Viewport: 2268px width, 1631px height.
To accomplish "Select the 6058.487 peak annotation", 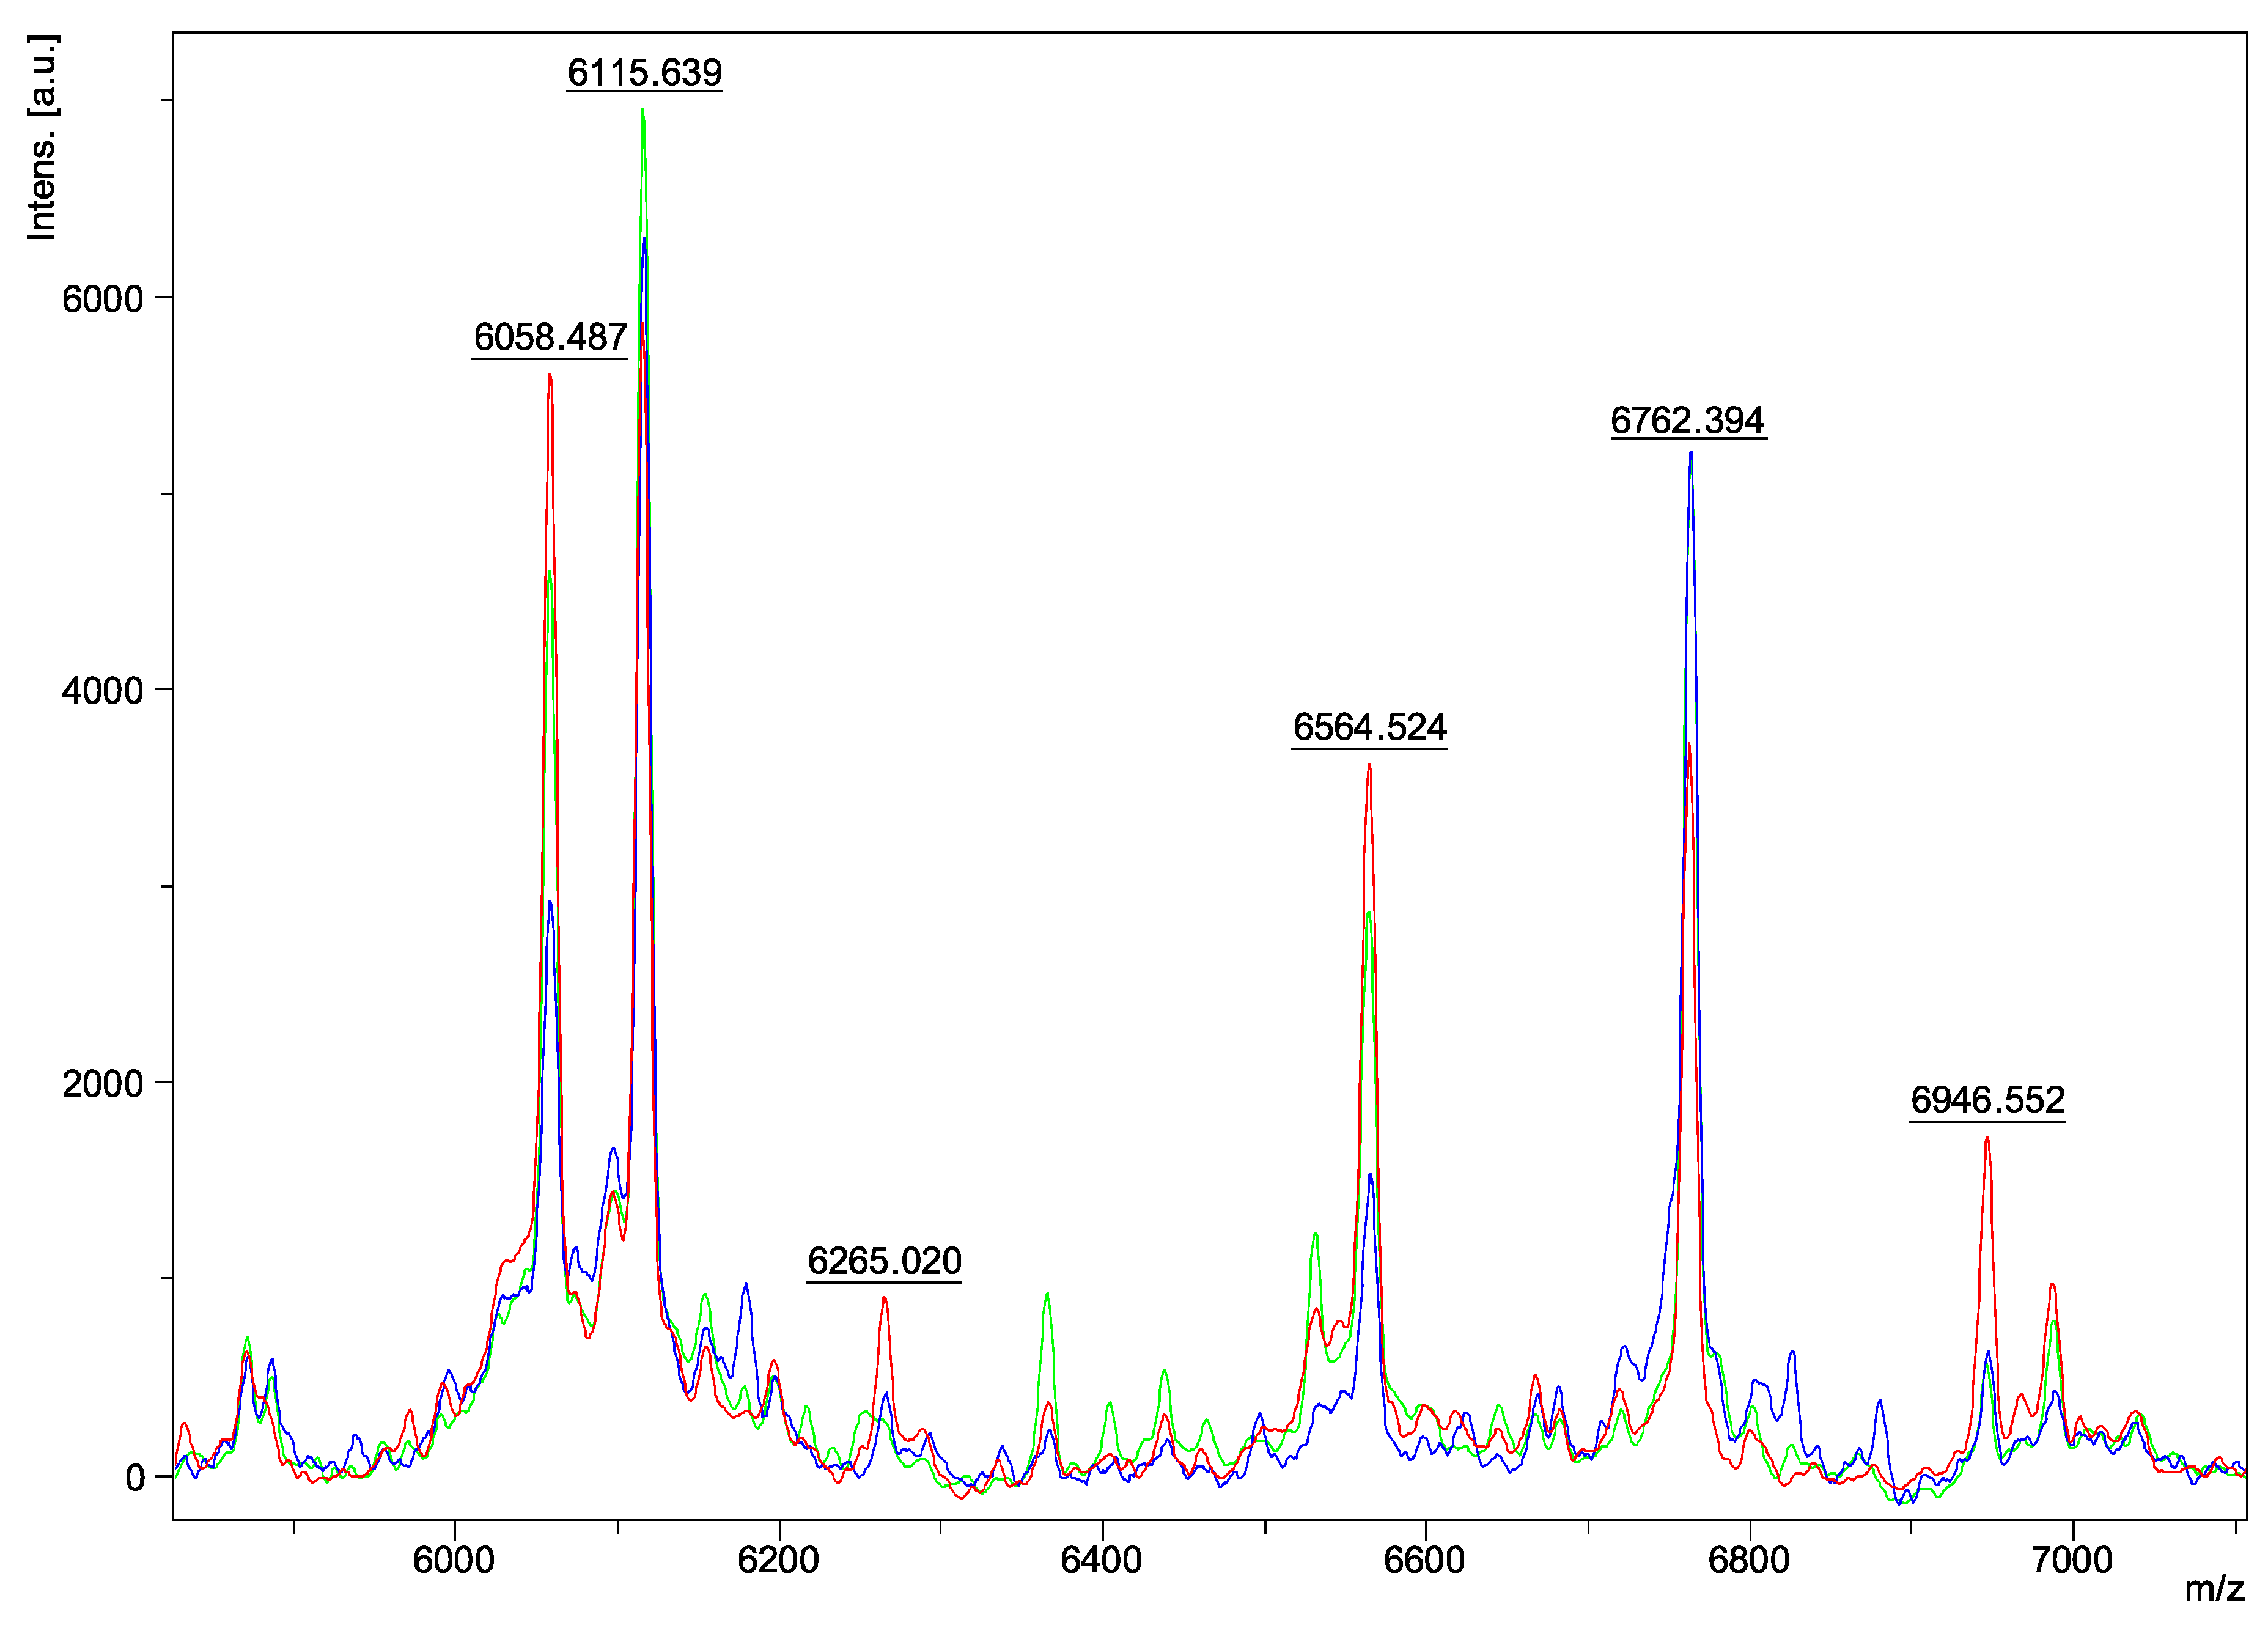I will coord(550,337).
